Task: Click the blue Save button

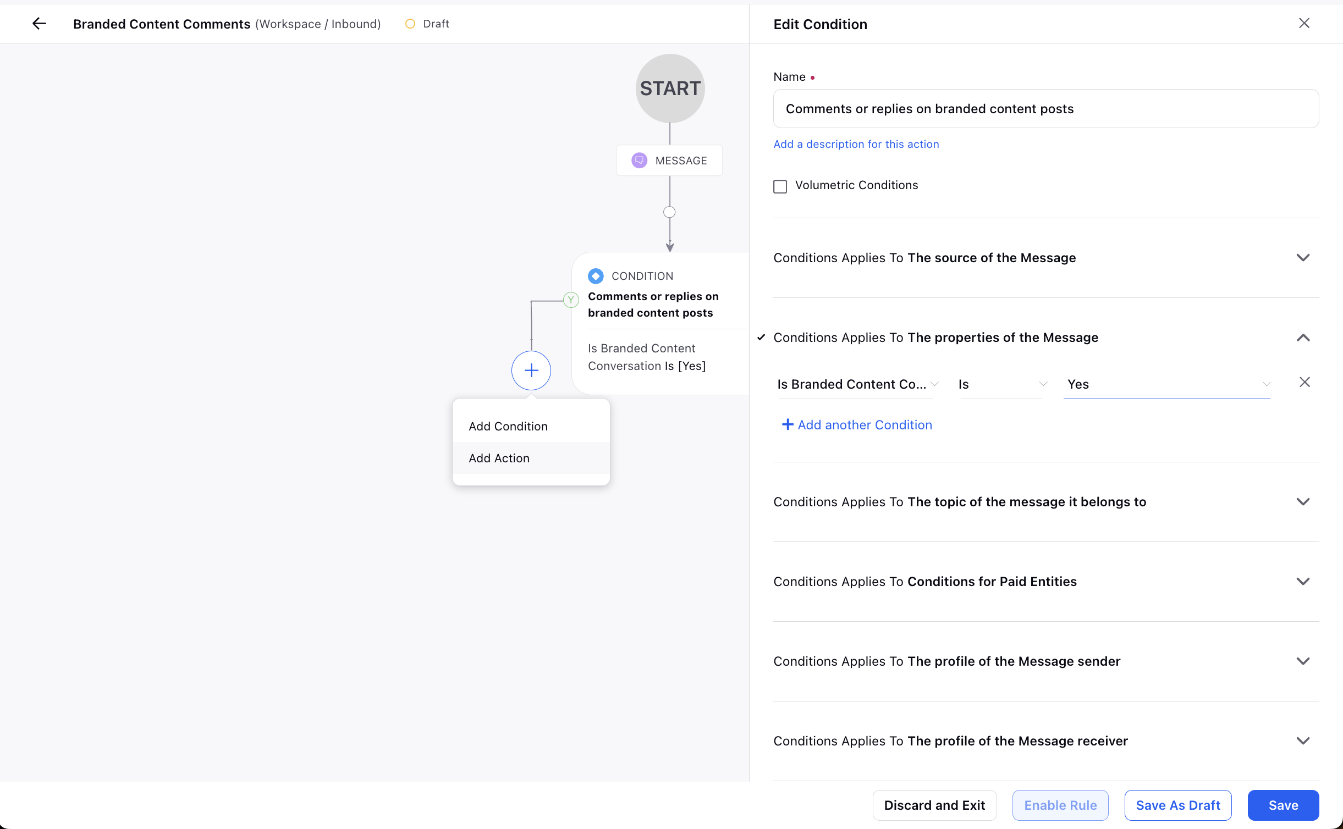Action: click(1283, 805)
